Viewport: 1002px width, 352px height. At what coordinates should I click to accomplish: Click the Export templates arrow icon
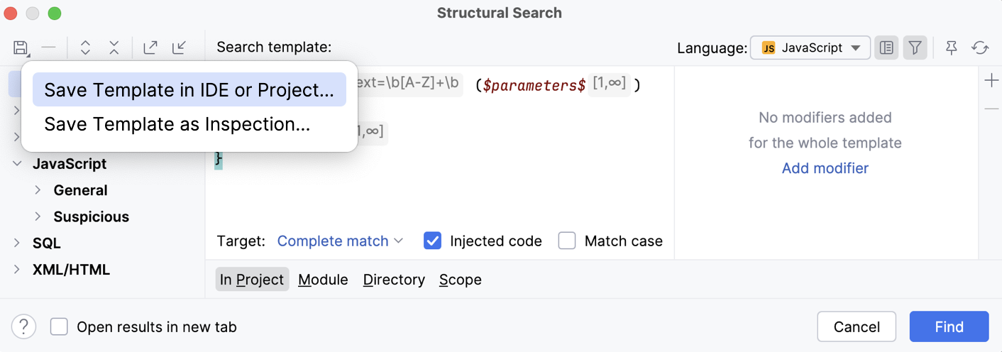pos(150,48)
